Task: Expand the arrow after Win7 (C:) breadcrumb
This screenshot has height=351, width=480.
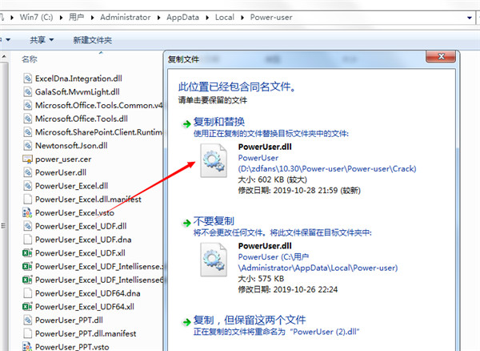Action: [62, 18]
